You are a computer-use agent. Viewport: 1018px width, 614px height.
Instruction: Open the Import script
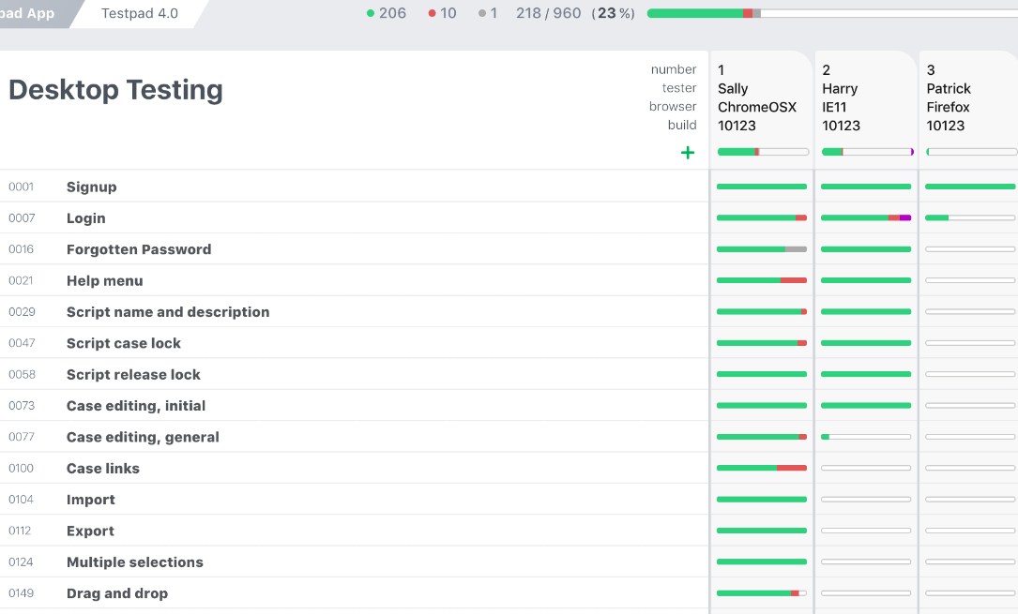pyautogui.click(x=90, y=500)
